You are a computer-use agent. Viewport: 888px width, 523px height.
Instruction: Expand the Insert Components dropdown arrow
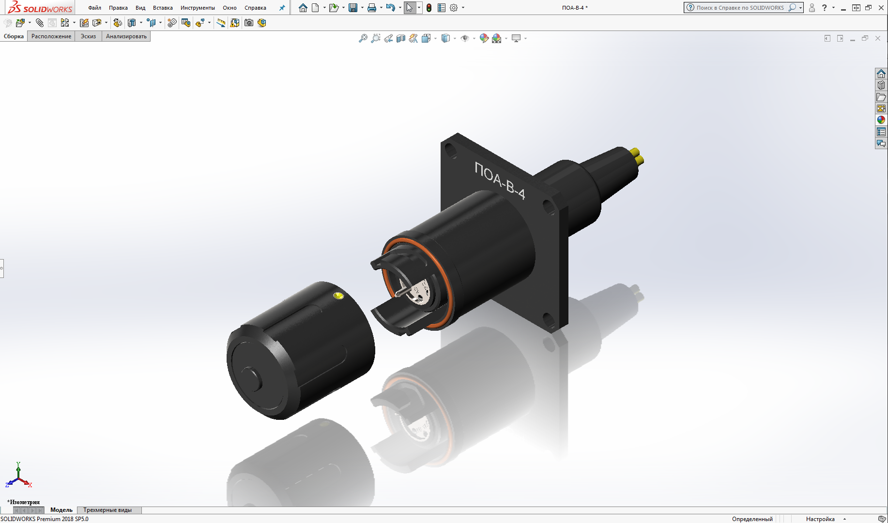coord(30,23)
